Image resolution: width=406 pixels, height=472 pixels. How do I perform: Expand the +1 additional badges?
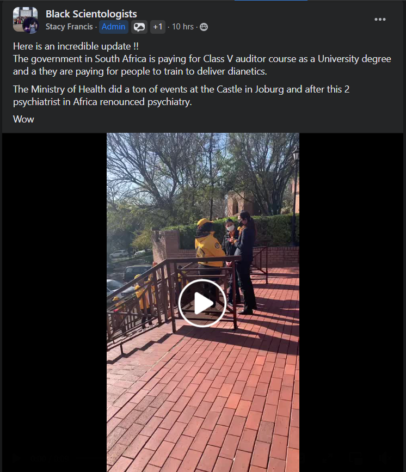(158, 27)
